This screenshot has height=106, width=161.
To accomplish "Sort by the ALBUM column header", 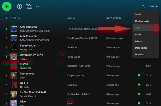I will [71, 18].
